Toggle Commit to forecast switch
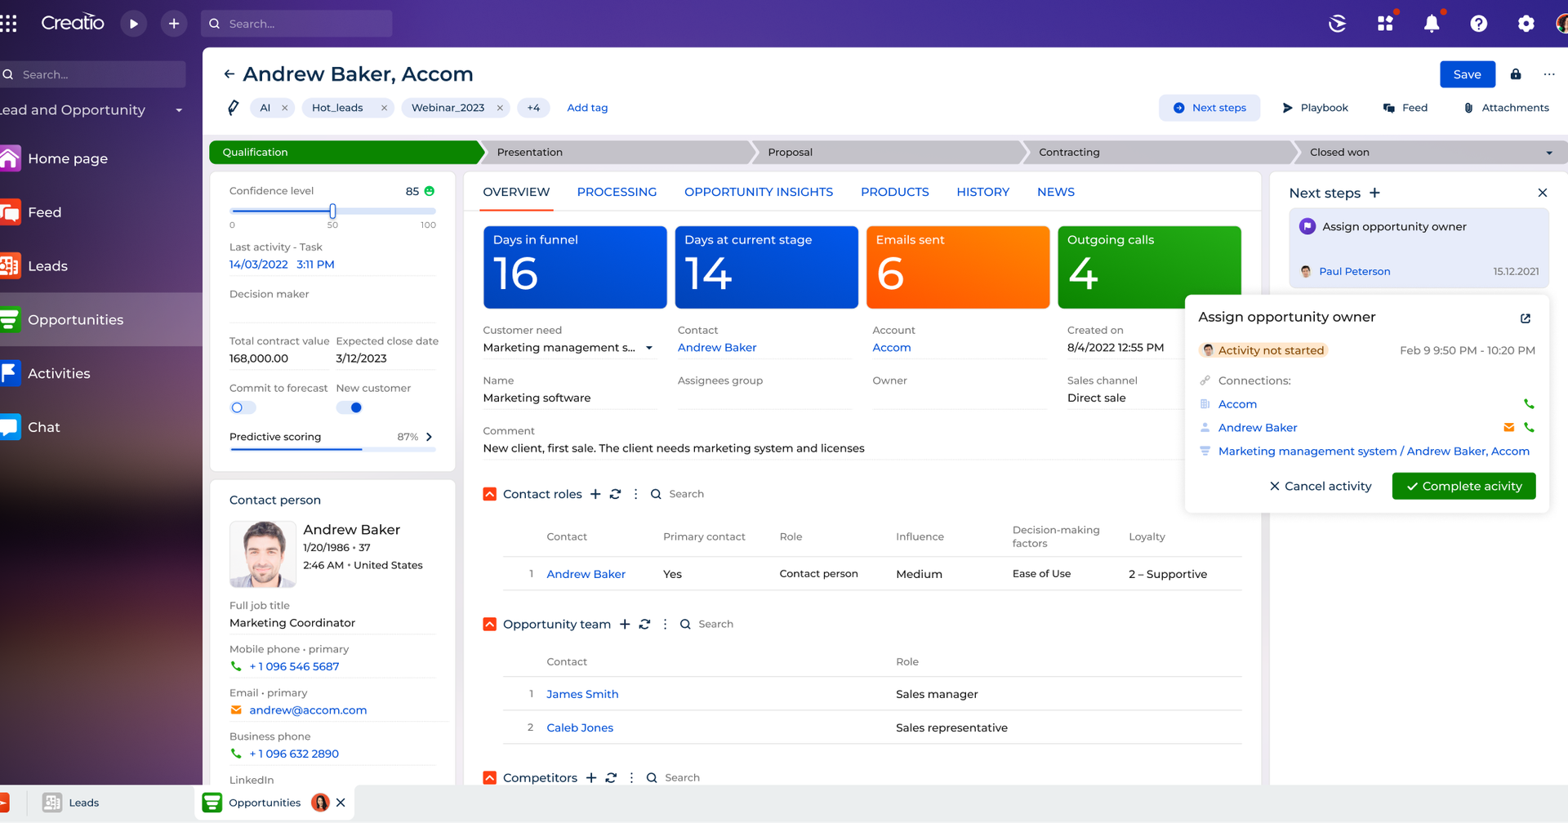The image size is (1568, 823). point(243,407)
